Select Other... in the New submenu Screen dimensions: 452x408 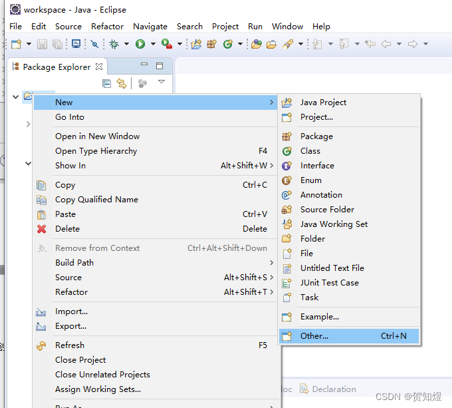pyautogui.click(x=349, y=336)
